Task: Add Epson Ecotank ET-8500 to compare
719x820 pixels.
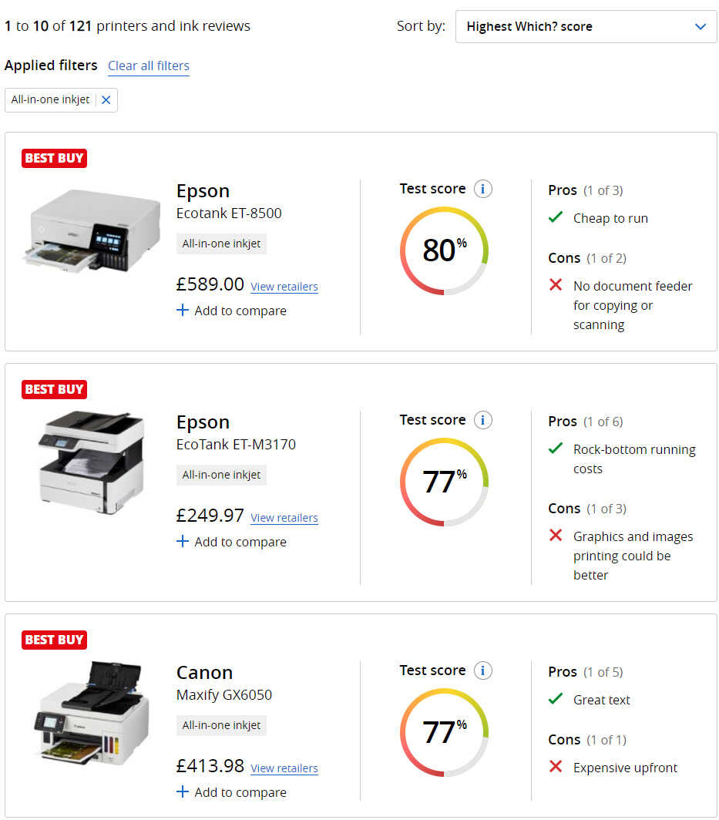Action: [x=231, y=311]
